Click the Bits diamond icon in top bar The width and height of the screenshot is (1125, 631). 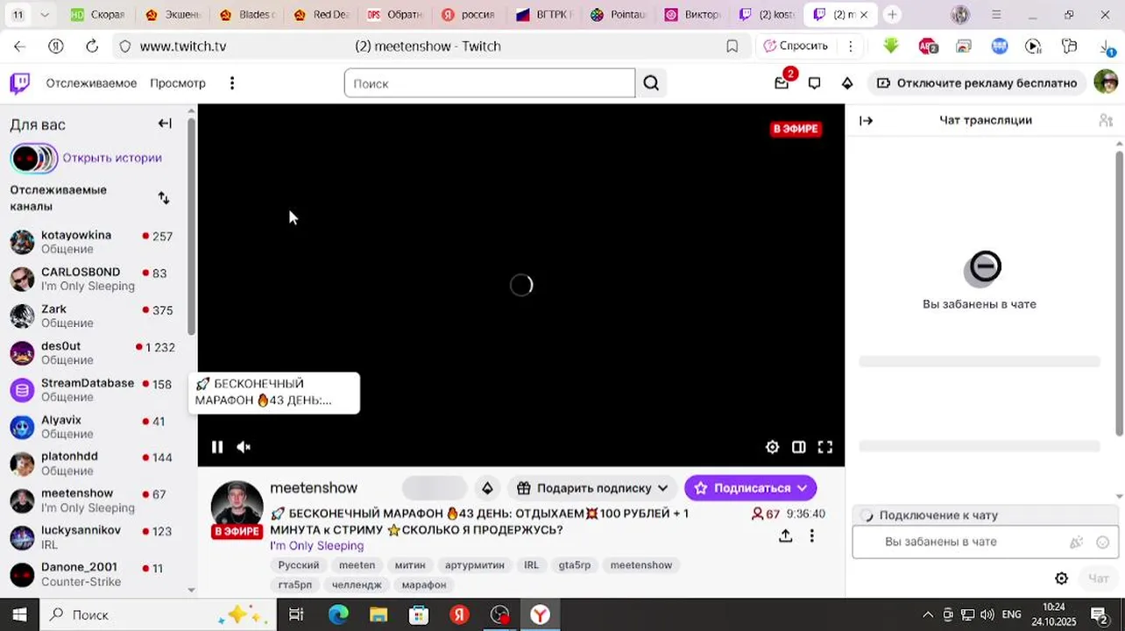pyautogui.click(x=847, y=83)
